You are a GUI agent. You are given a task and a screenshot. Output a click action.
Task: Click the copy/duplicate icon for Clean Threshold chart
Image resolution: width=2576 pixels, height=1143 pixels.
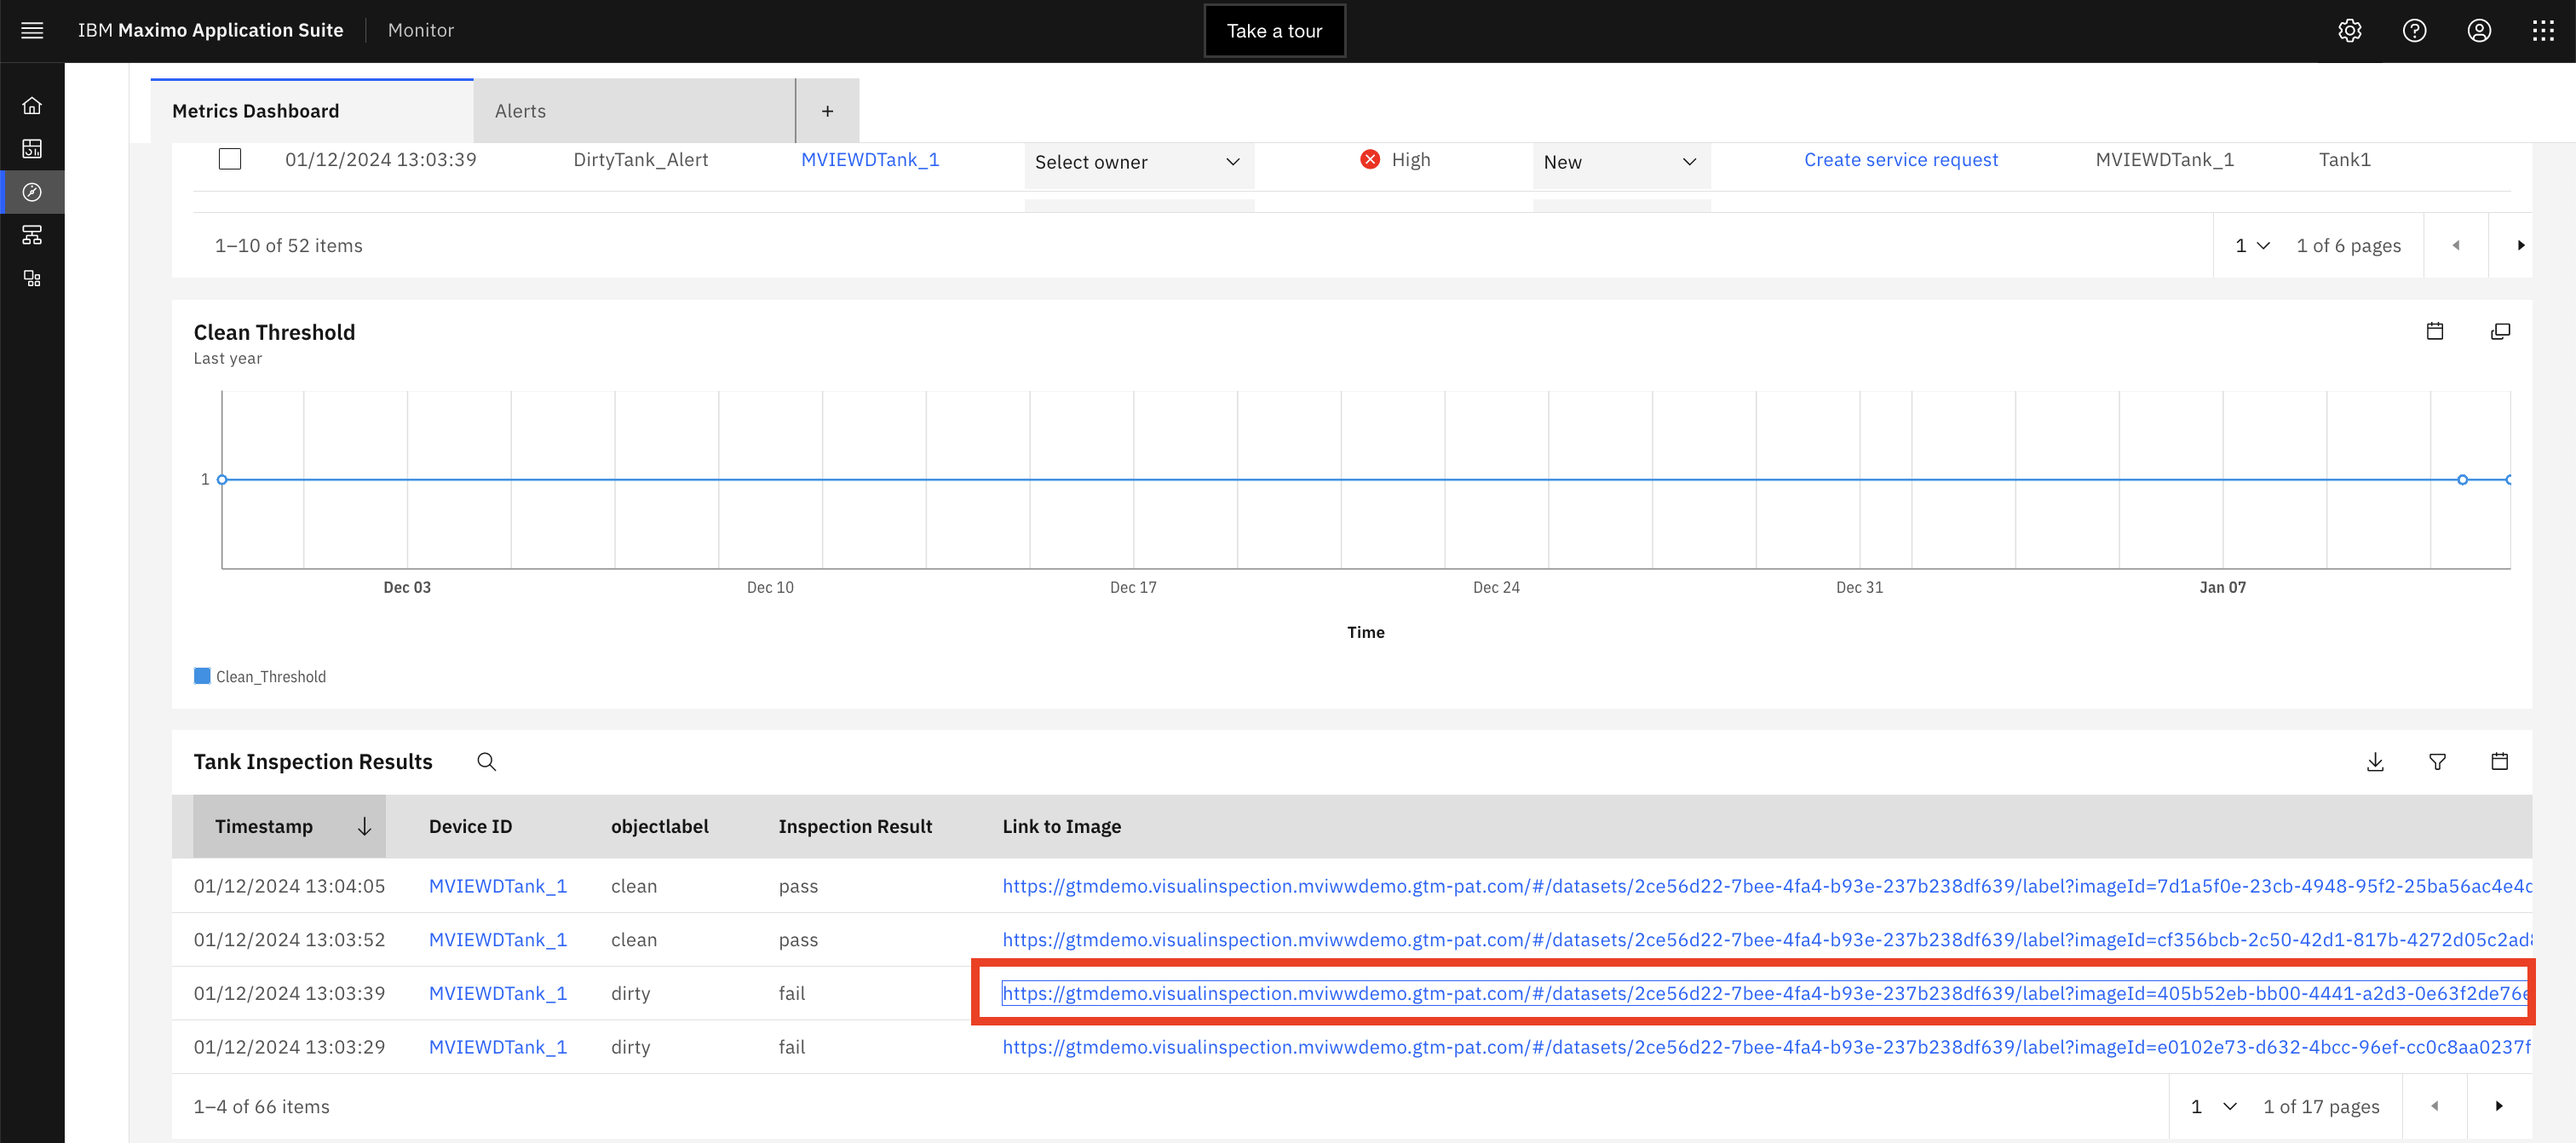2498,331
